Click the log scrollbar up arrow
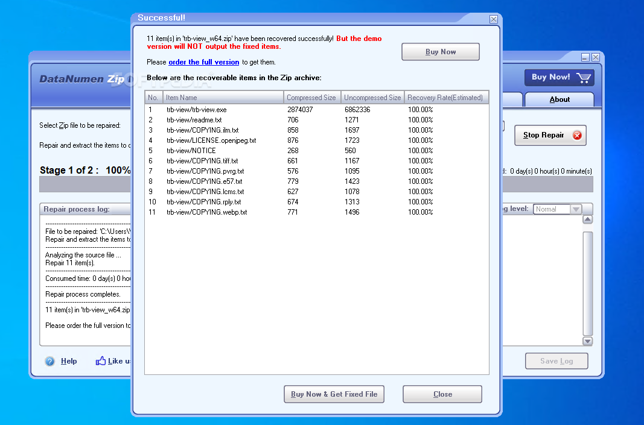 [x=588, y=219]
